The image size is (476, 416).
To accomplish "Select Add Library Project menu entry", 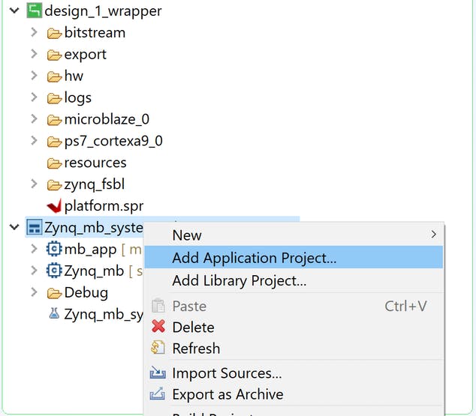I will 240,281.
